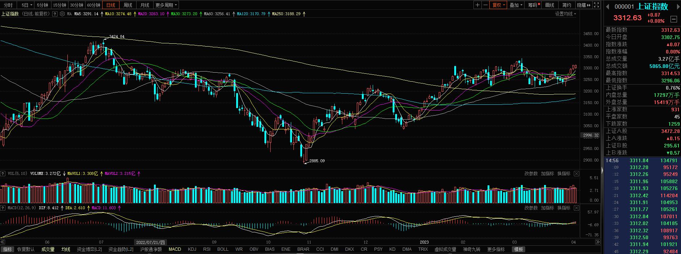681x254 pixels.
Task: Click 改参数 in the MACD panel
Action: [531, 208]
